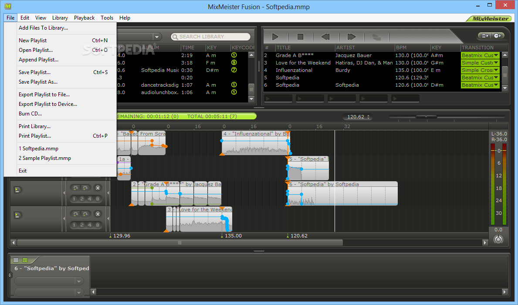The height and width of the screenshot is (305, 518).
Task: Click the export playlist icon beside burn disc
Action: click(x=484, y=36)
